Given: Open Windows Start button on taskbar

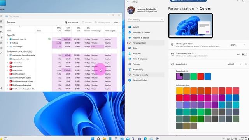Looking at the screenshot, I should coord(93,138).
